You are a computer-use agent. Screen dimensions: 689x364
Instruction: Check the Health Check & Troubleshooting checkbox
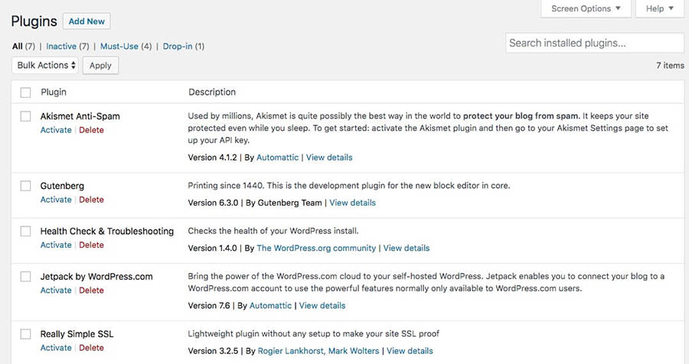25,231
